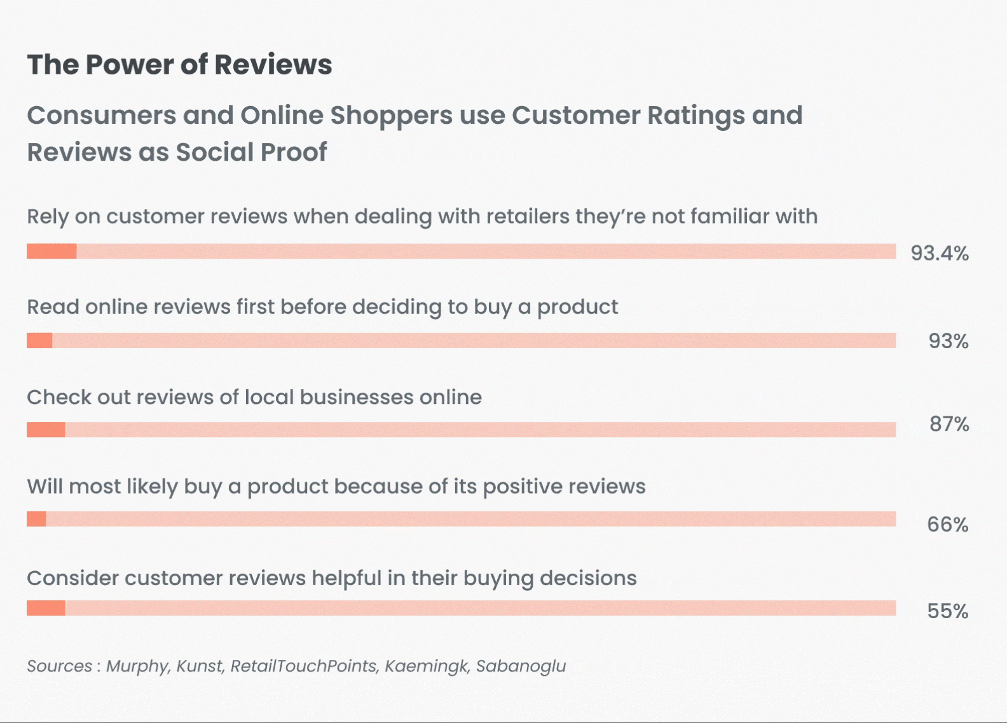Select the "Rely on customer reviews" statement text
Viewport: 1007px width, 723px height.
pos(422,217)
